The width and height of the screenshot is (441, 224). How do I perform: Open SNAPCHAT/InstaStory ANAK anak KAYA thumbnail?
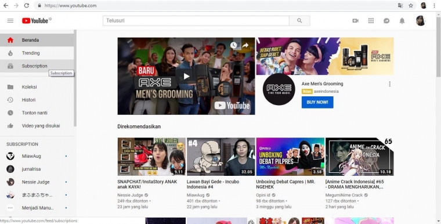[x=151, y=157]
